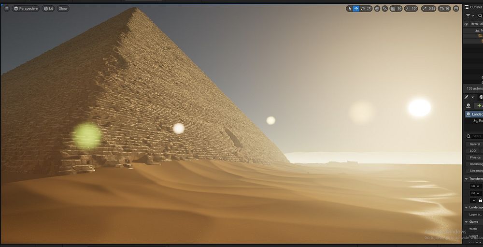
Task: Open the Rotation type dropdown
Action: [x=476, y=193]
